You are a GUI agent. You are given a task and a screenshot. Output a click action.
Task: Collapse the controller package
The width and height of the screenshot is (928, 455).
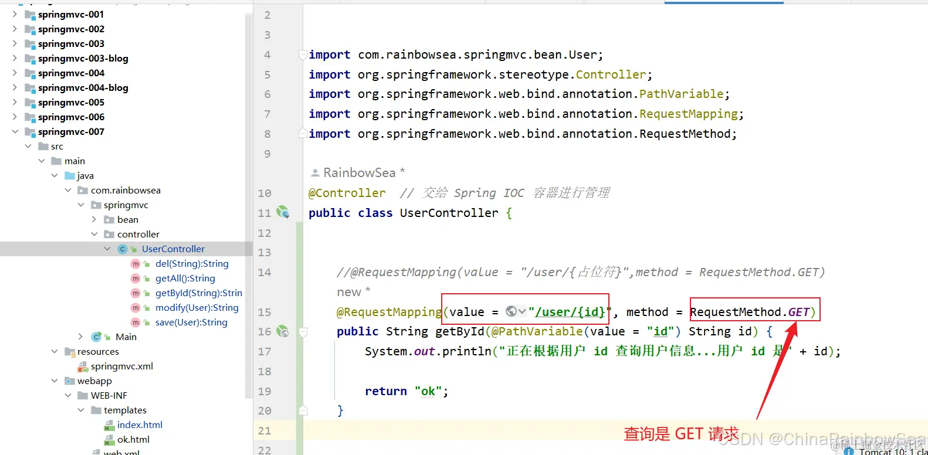click(x=94, y=234)
